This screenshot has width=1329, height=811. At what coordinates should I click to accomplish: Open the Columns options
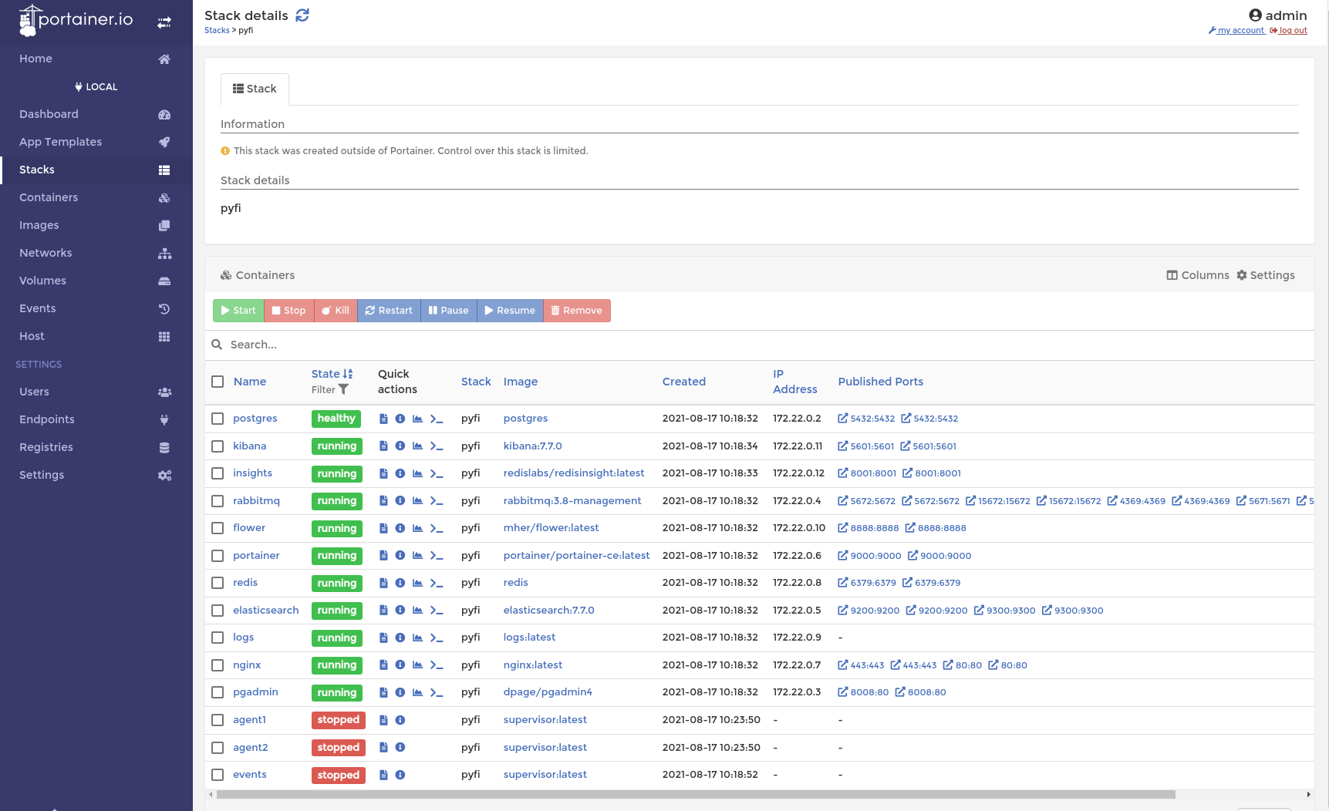[x=1198, y=275]
